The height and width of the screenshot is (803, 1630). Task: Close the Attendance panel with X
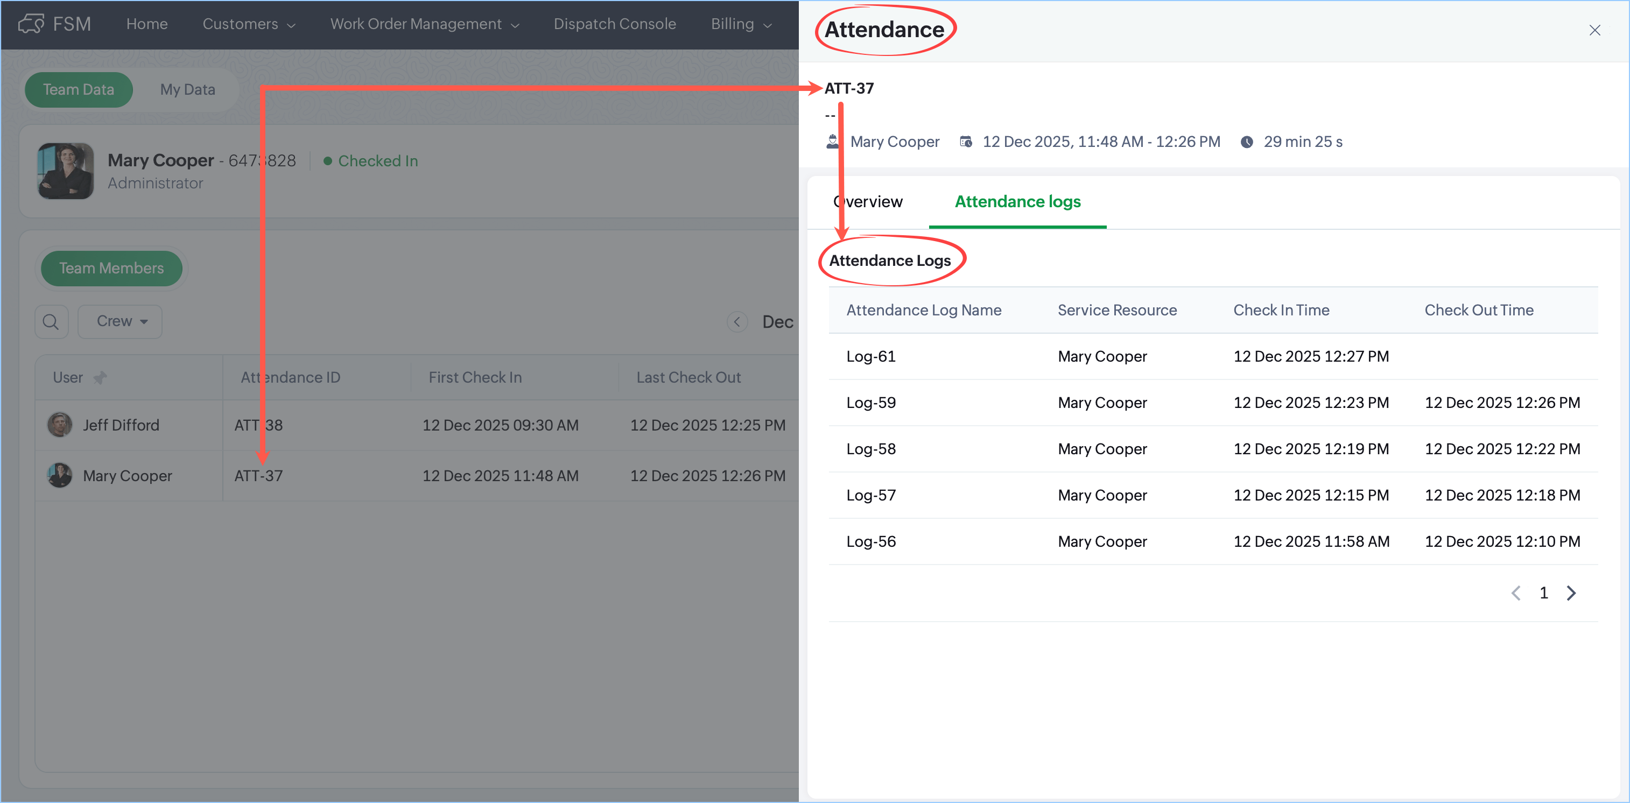[1594, 30]
